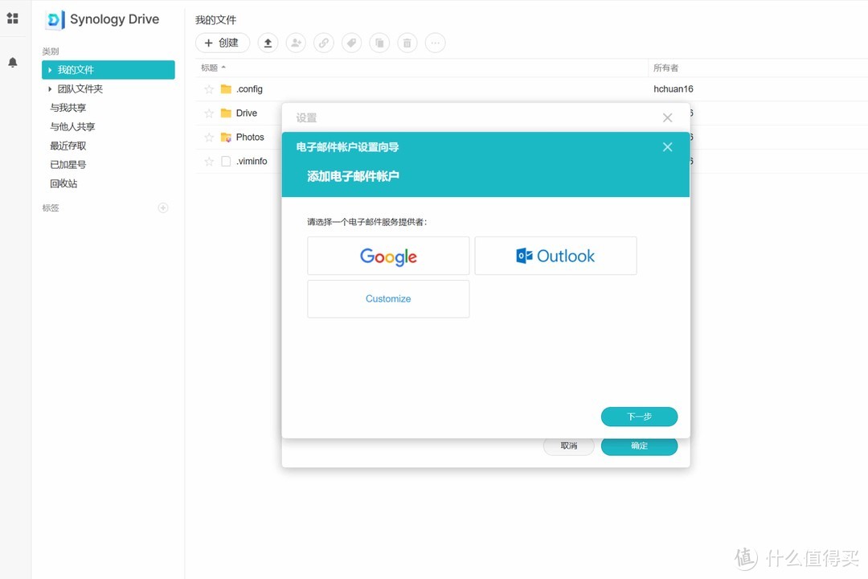Choose Google as email provider
The height and width of the screenshot is (579, 868).
[388, 256]
